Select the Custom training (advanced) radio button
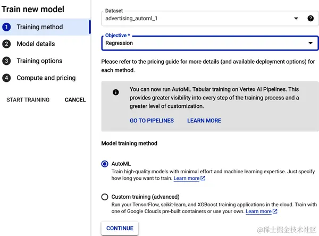 105,197
